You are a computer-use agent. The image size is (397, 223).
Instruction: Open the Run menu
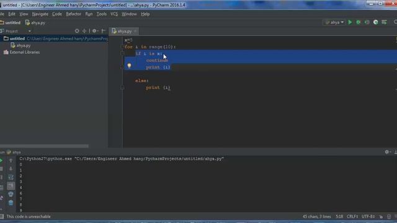pos(89,14)
